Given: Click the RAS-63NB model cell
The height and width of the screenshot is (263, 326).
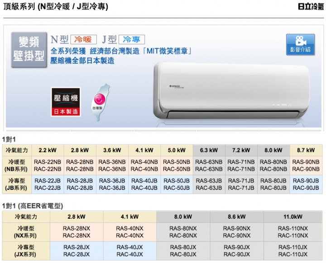Looking at the screenshot, I should click(x=209, y=165).
